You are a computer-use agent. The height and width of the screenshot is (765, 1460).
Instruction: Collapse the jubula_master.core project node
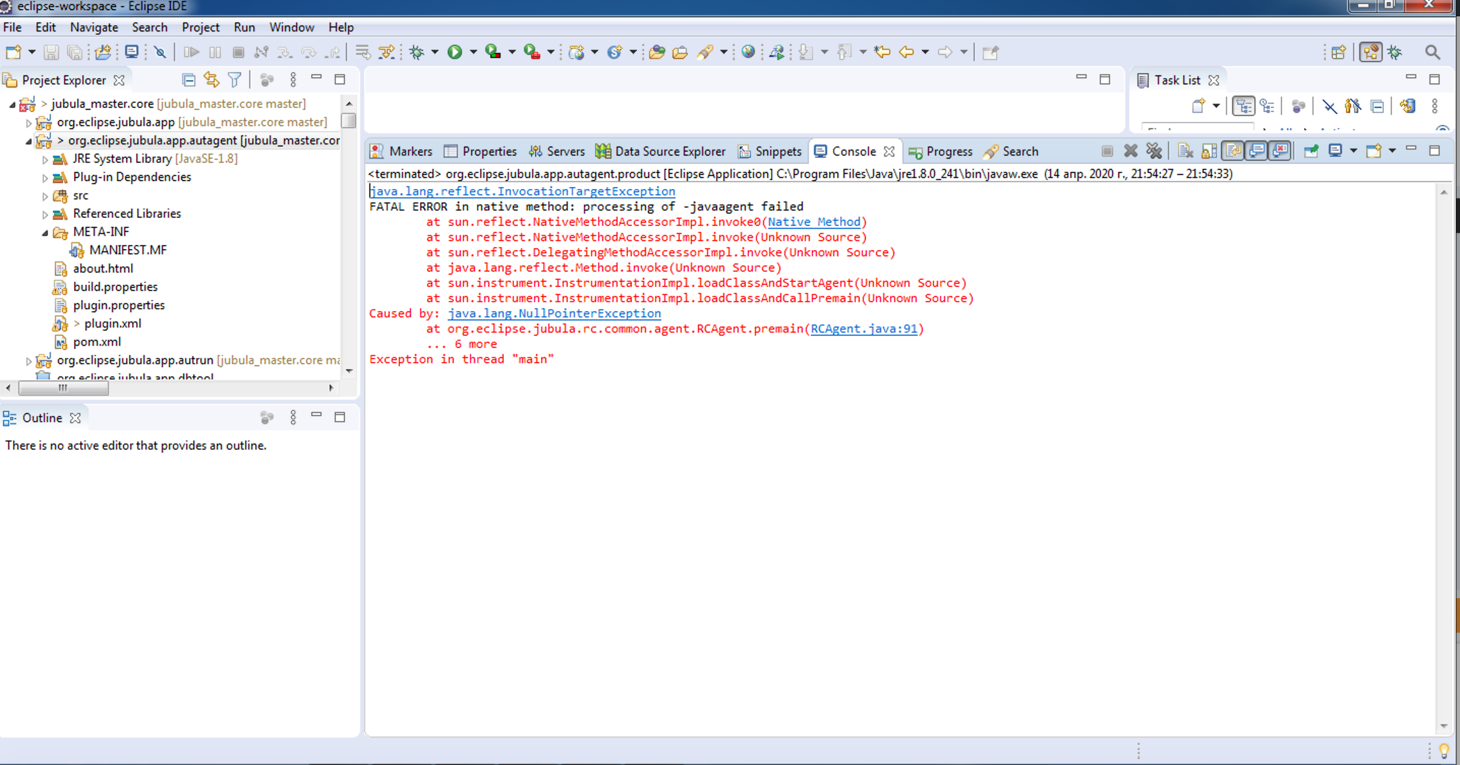point(12,104)
